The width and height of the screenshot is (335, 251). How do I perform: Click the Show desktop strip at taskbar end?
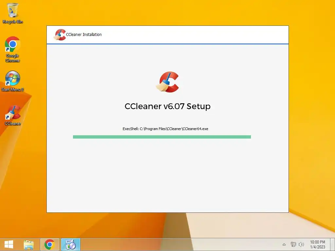pos(333,244)
